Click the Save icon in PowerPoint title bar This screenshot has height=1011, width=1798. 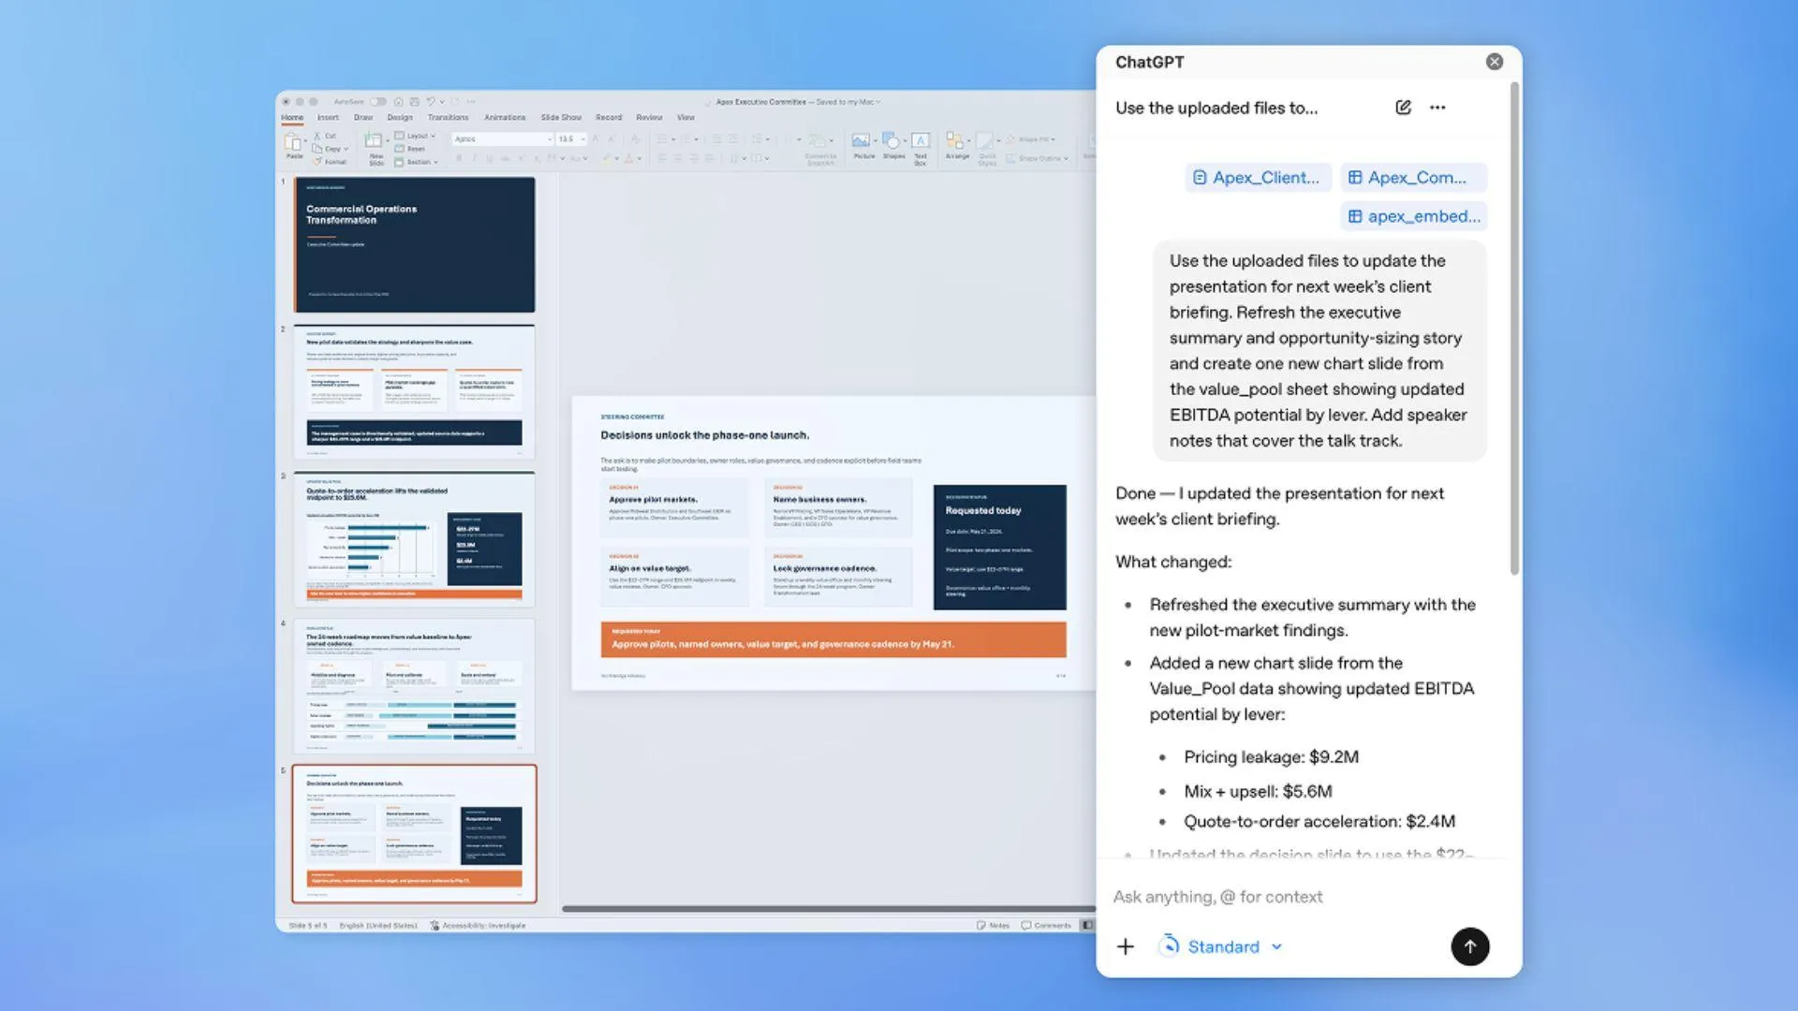tap(414, 101)
